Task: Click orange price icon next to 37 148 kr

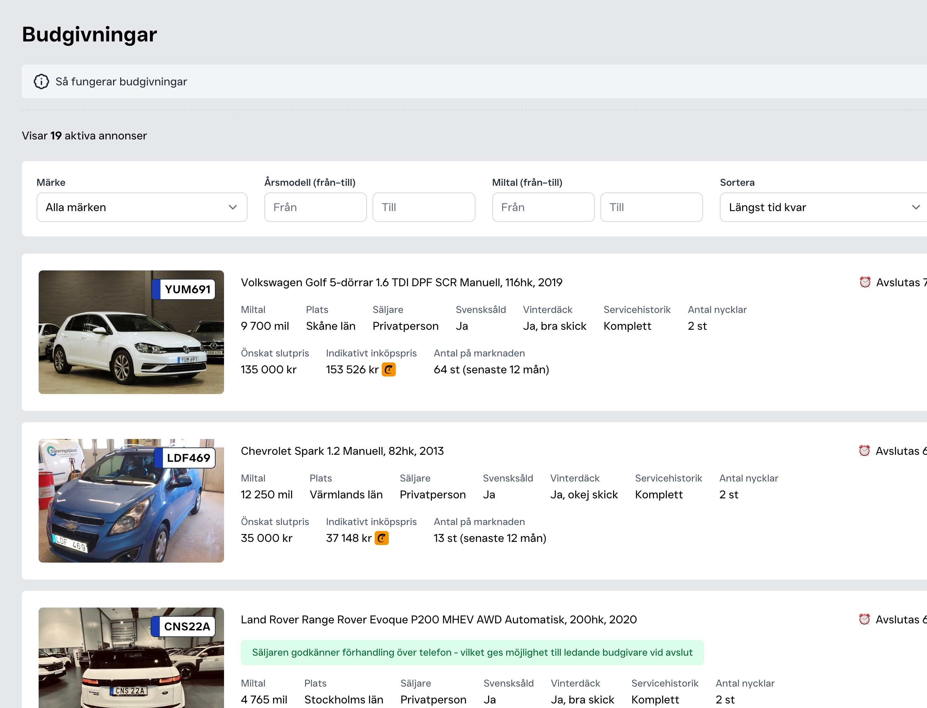Action: click(x=382, y=538)
